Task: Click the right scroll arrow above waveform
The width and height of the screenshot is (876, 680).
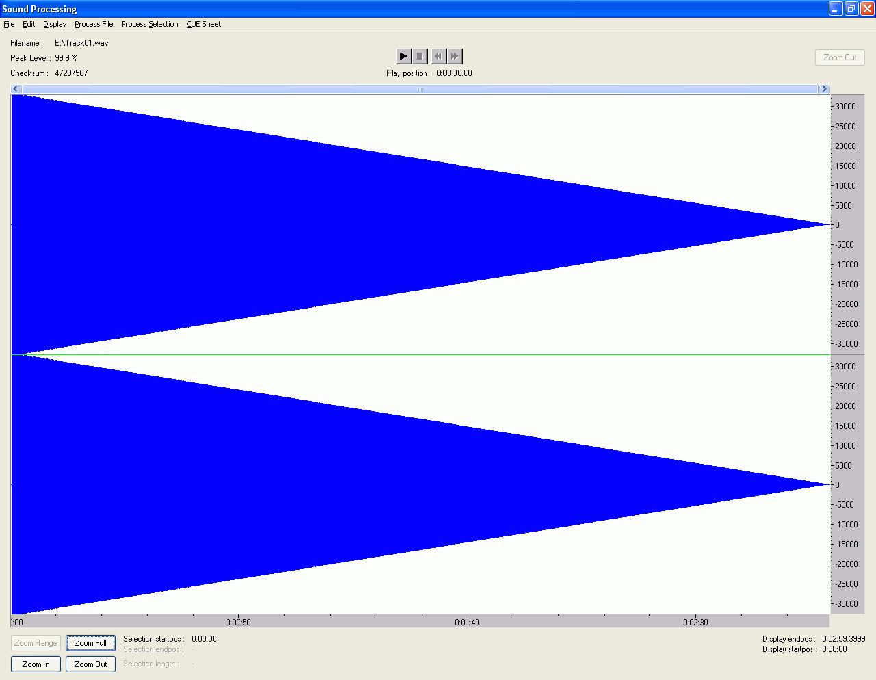Action: (824, 89)
